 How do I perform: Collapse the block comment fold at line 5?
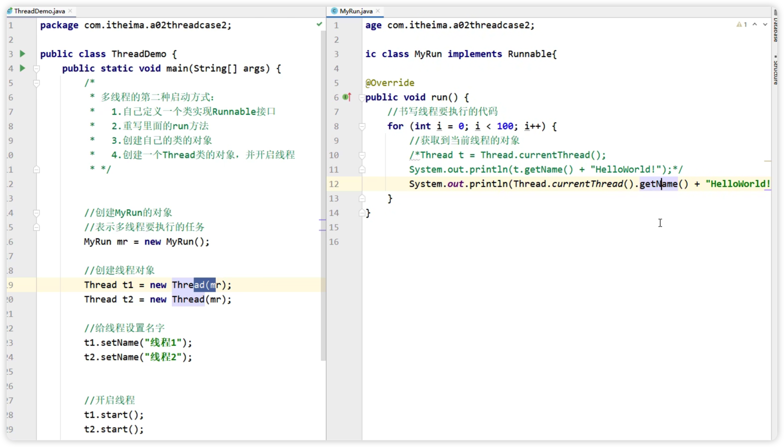(x=36, y=83)
